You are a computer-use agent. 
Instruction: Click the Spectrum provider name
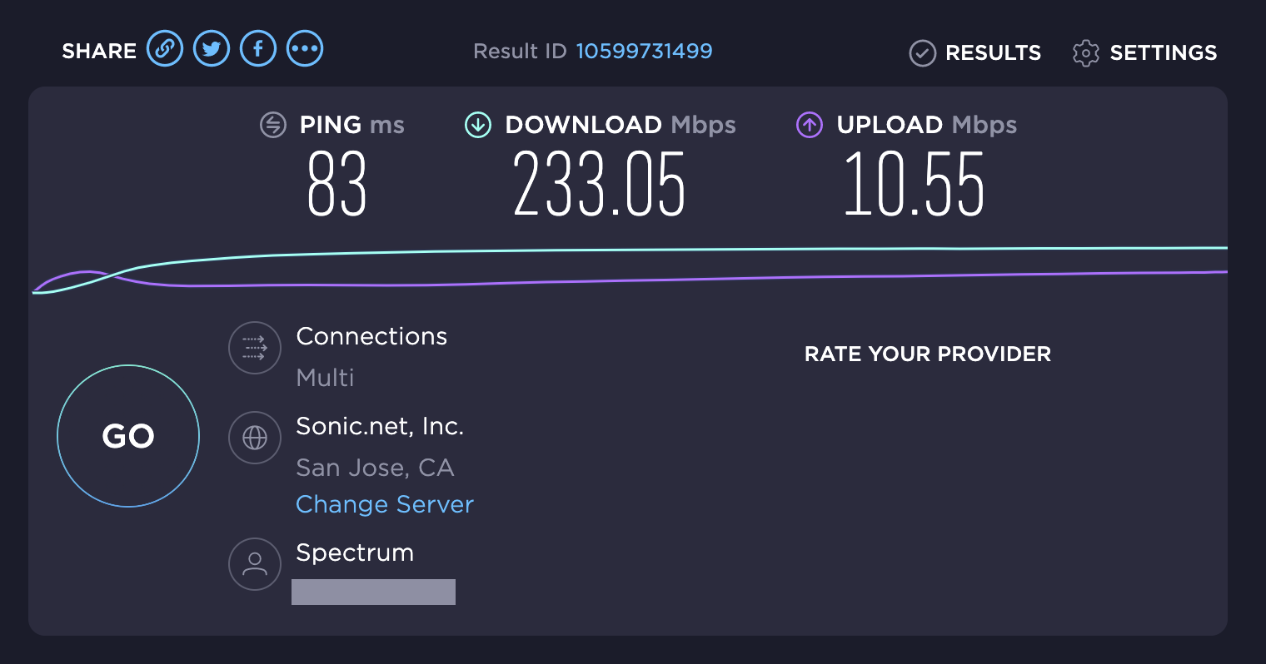pos(355,553)
